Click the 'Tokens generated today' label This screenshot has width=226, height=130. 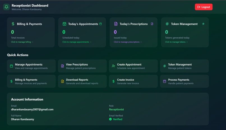177,38
